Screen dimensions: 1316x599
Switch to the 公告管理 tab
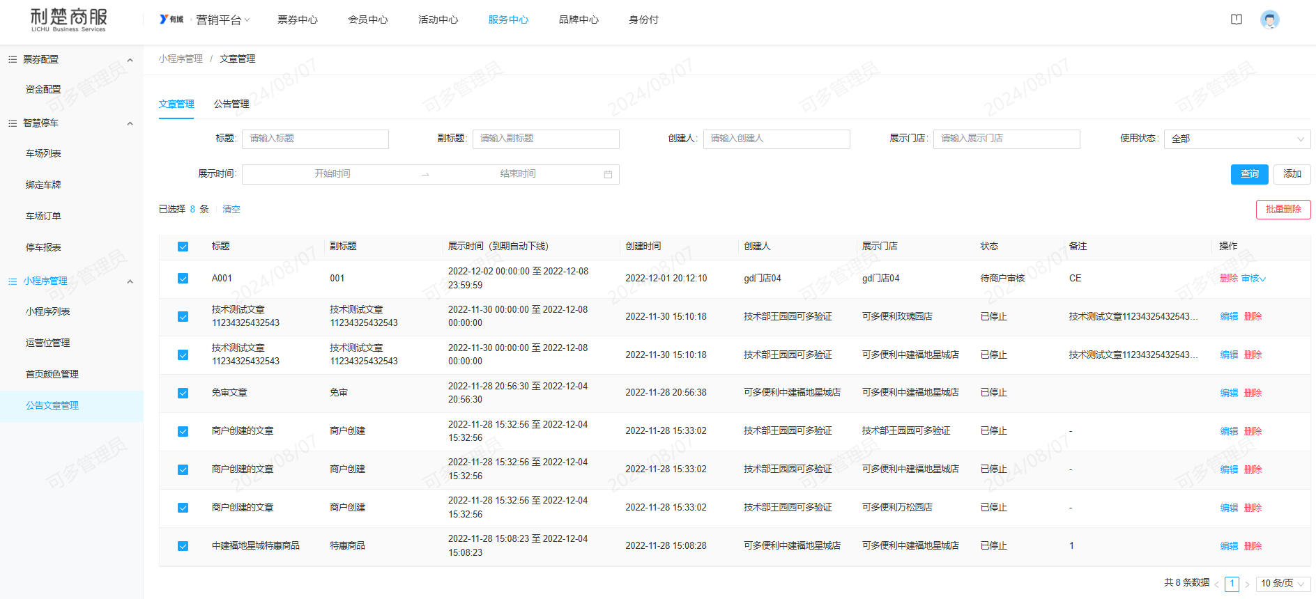231,104
